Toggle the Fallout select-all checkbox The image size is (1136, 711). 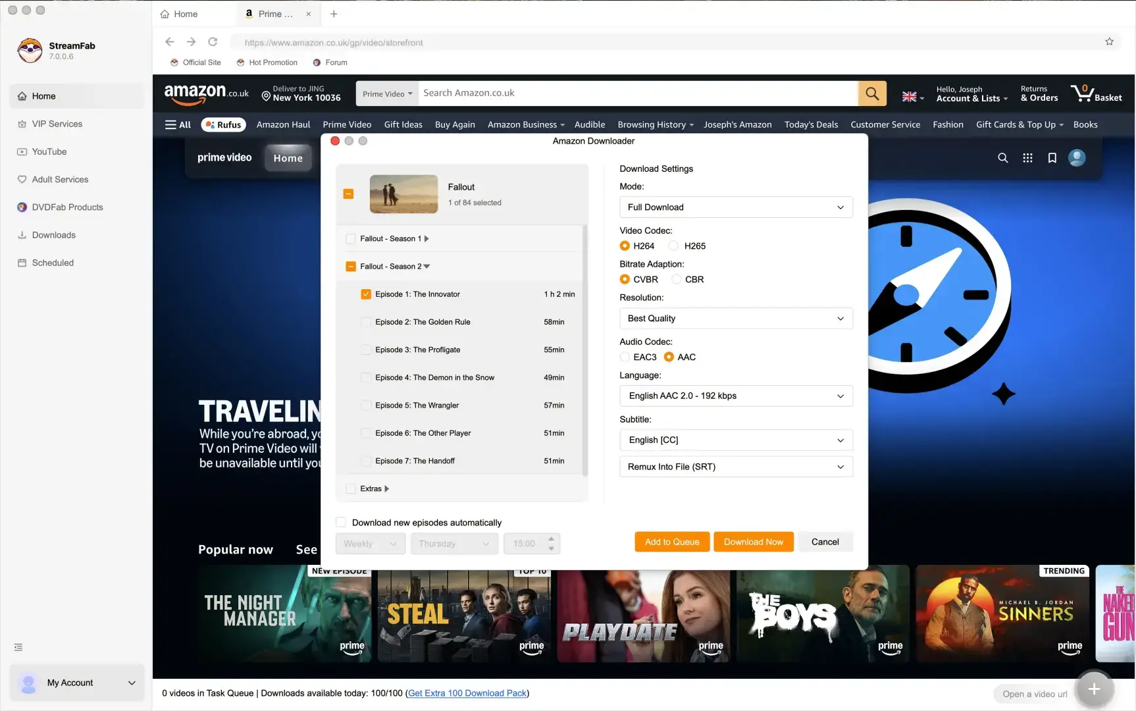tap(348, 194)
